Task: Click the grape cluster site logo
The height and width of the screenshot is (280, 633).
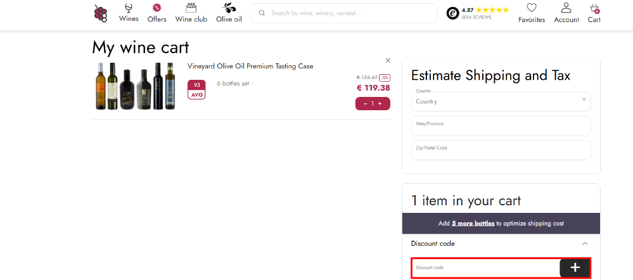Action: (x=101, y=13)
